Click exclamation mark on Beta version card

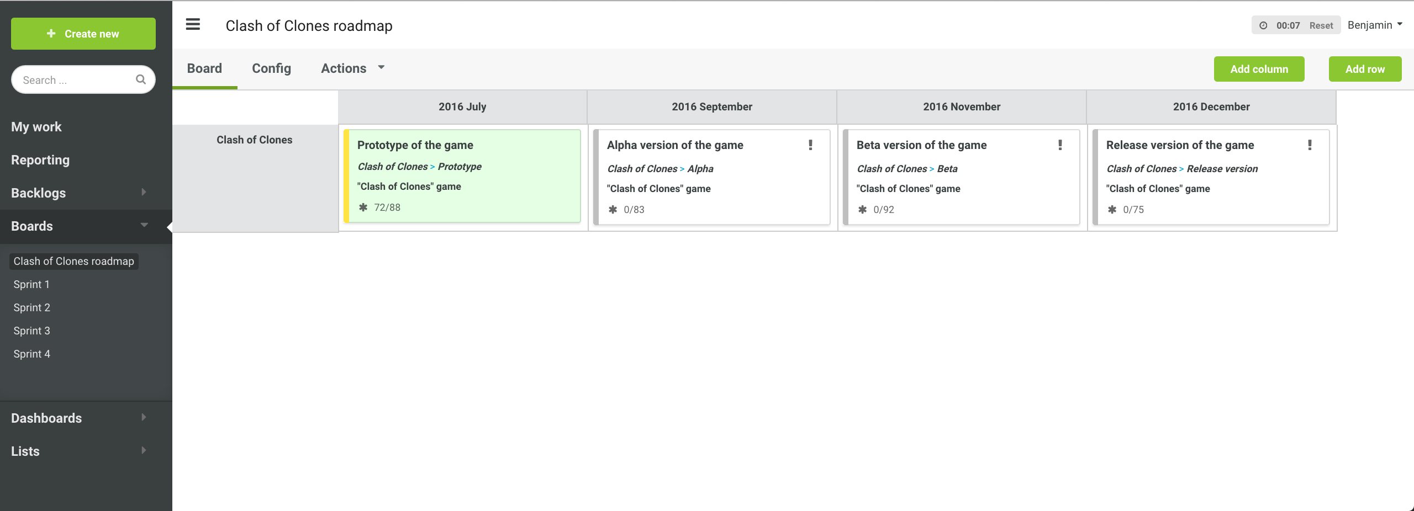(x=1060, y=145)
